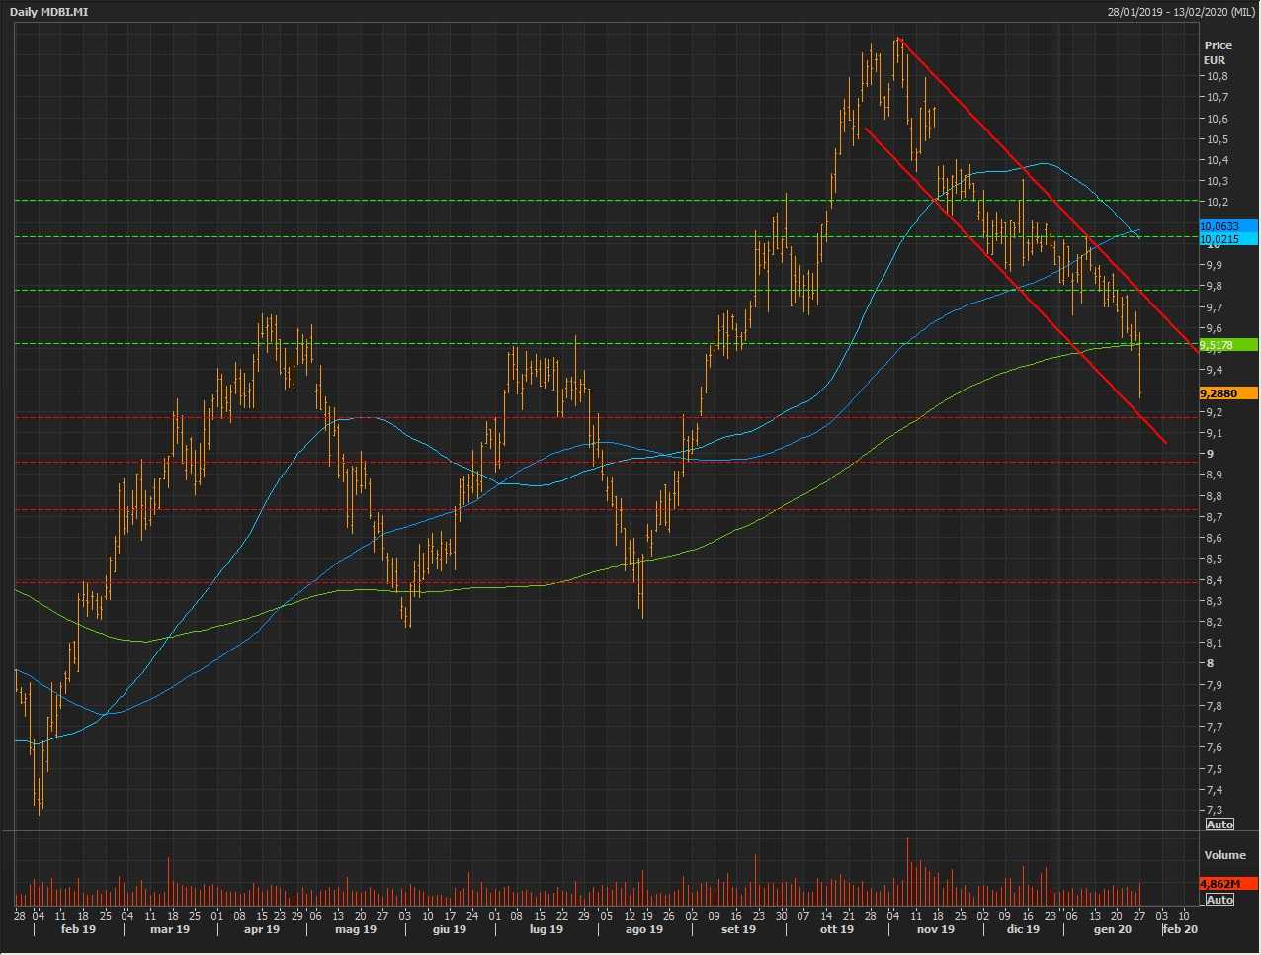Select the blue 10,0633 moving average tag
Image resolution: width=1261 pixels, height=955 pixels.
pyautogui.click(x=1228, y=226)
